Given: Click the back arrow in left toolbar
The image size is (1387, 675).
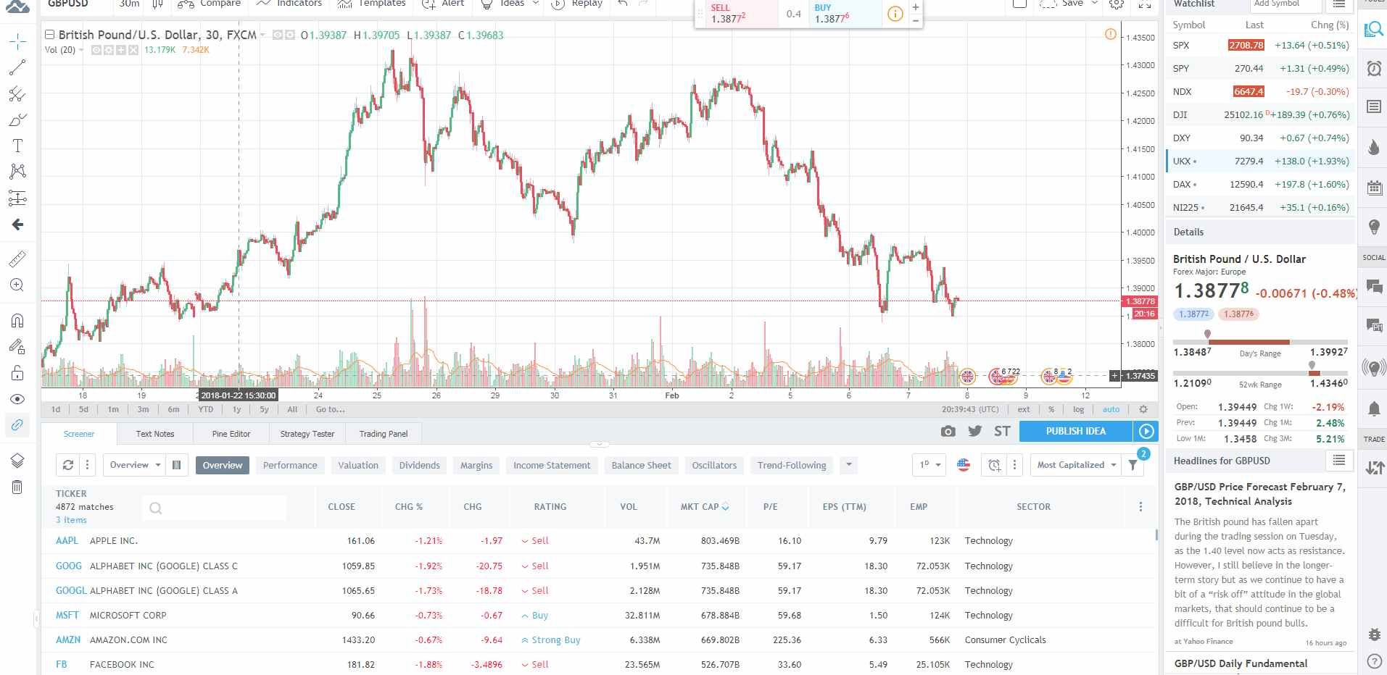Looking at the screenshot, I should (x=17, y=225).
